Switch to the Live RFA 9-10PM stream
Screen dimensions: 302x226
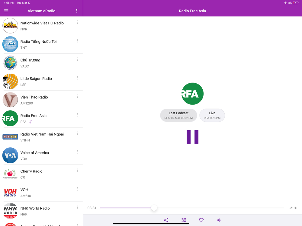click(212, 115)
